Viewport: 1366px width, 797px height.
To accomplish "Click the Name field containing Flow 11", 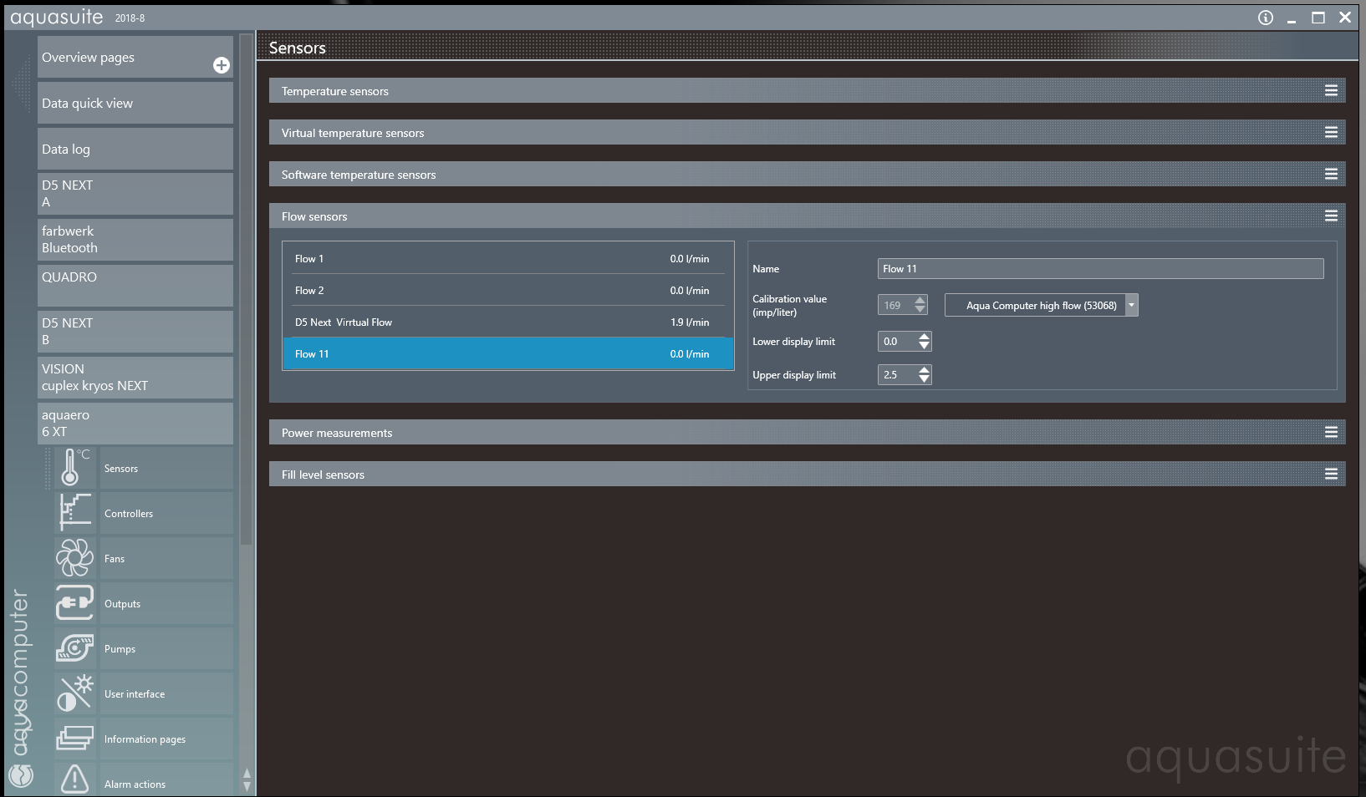I will point(1099,269).
